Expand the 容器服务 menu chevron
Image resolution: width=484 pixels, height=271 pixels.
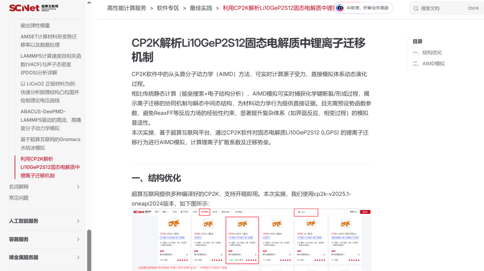(x=78, y=239)
